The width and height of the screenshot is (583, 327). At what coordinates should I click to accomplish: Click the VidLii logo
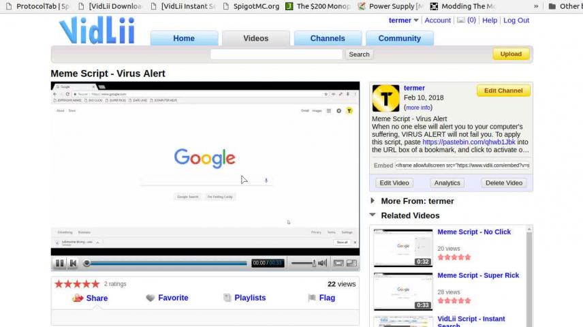(x=97, y=30)
